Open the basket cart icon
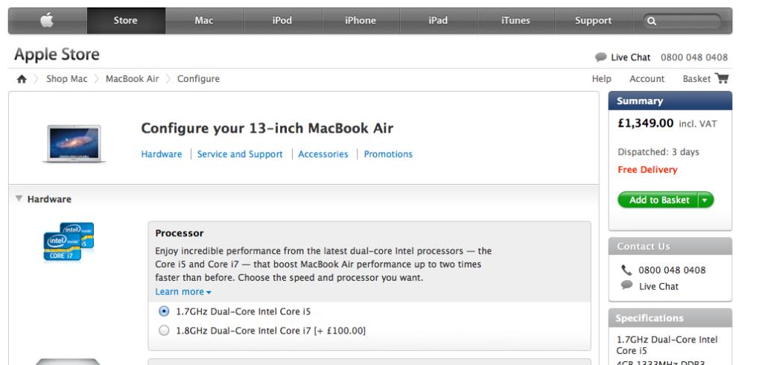 (722, 78)
